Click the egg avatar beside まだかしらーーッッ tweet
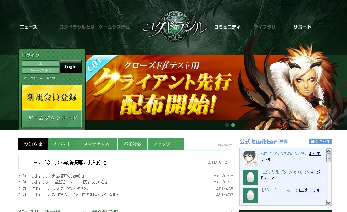Screen dimensions: 347x212 click(250, 195)
